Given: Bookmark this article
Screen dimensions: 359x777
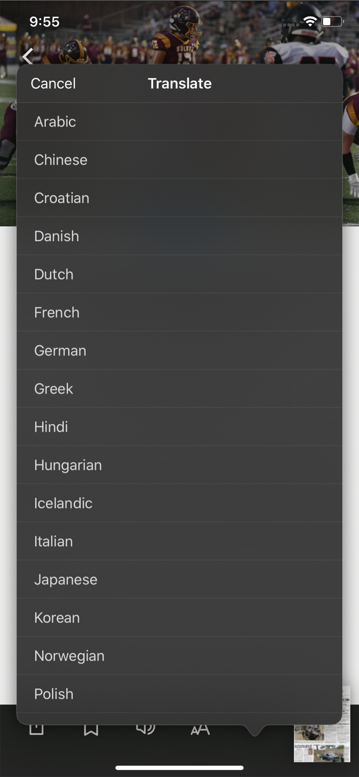Looking at the screenshot, I should pos(91,730).
